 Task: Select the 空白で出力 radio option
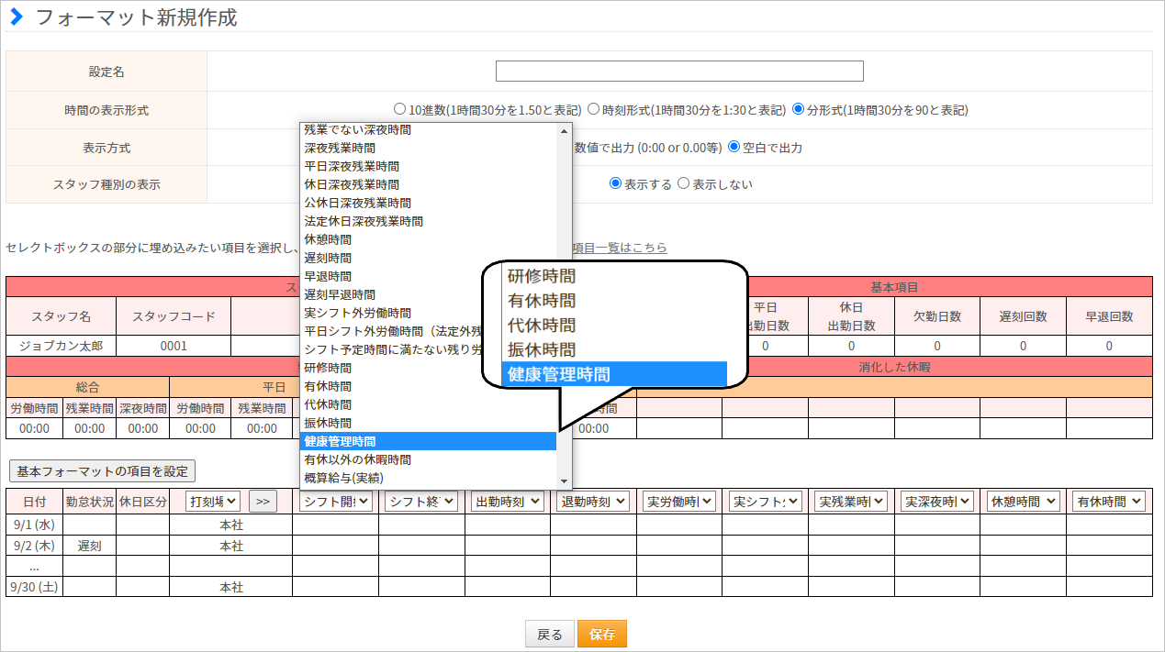tap(734, 147)
